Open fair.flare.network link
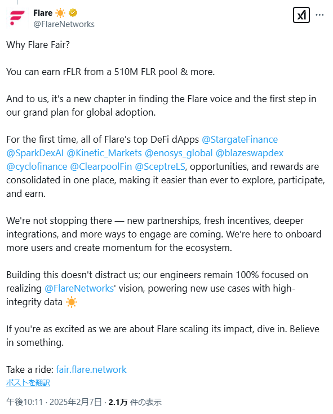Image resolution: width=333 pixels, height=414 pixels. [x=91, y=369]
